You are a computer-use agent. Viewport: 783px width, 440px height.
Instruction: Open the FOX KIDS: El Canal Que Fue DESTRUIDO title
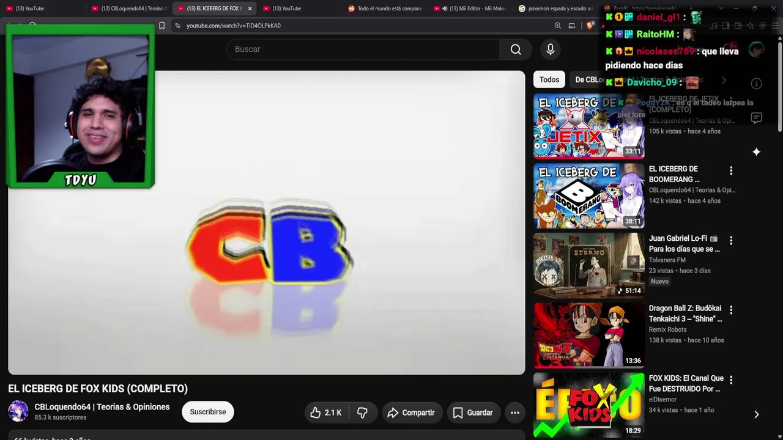[x=686, y=383]
